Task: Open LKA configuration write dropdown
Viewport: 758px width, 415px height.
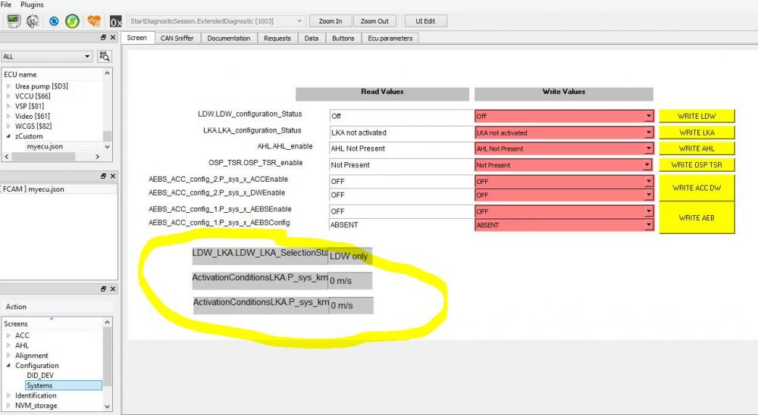Action: [649, 133]
